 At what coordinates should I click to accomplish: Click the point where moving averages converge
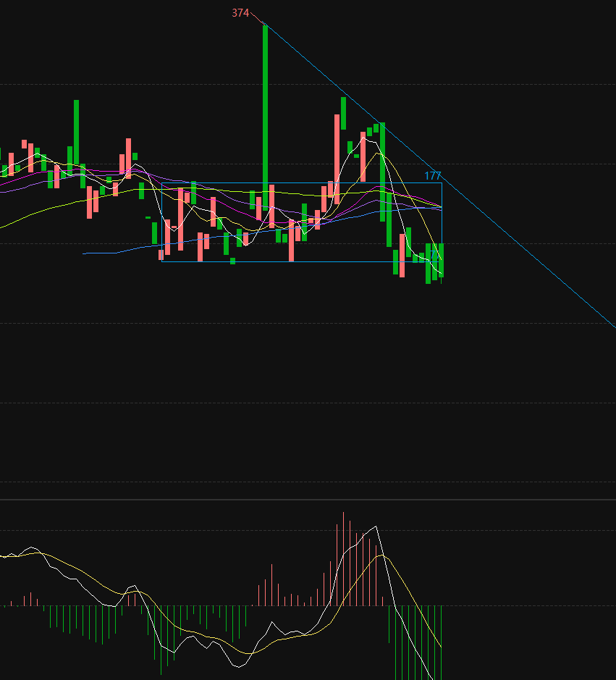(x=439, y=208)
